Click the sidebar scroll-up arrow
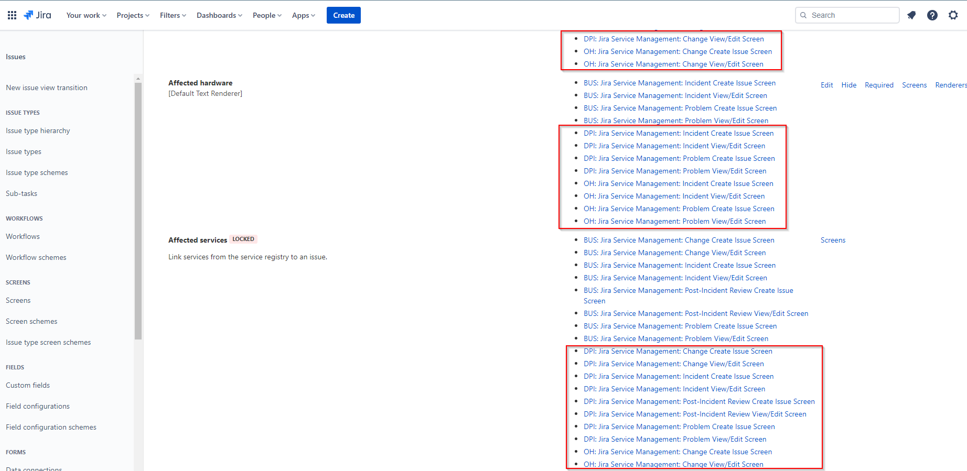967x471 pixels. [x=138, y=79]
